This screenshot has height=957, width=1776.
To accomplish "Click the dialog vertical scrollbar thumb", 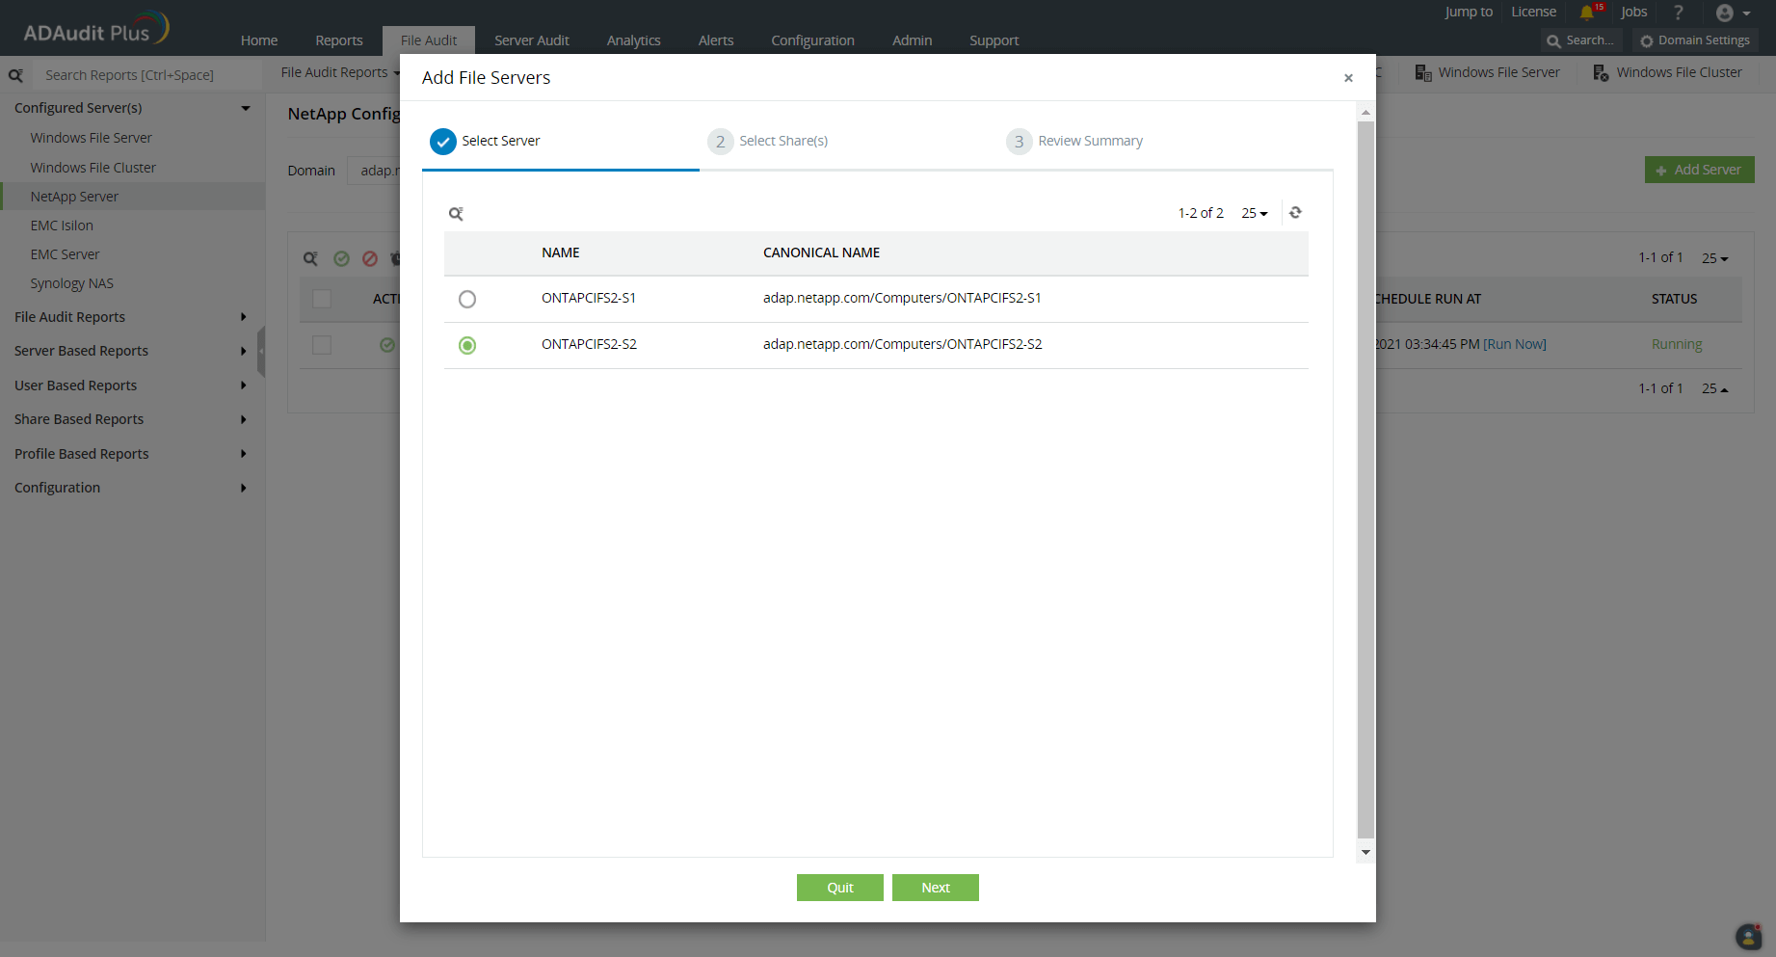I will coord(1365,480).
